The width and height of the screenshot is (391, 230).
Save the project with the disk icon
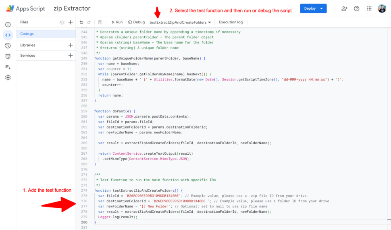click(x=100, y=22)
